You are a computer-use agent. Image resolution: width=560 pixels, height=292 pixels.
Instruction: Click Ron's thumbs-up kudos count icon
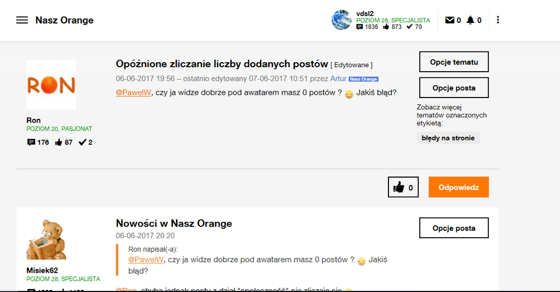pos(58,142)
